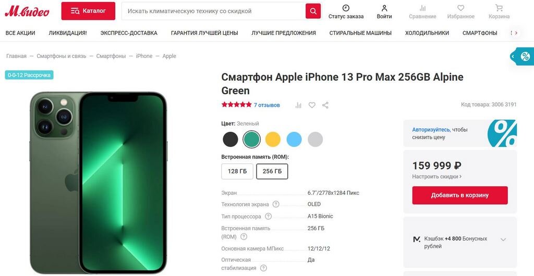Click the Войти user icon
Screen dimensions: 534x276
click(x=384, y=8)
